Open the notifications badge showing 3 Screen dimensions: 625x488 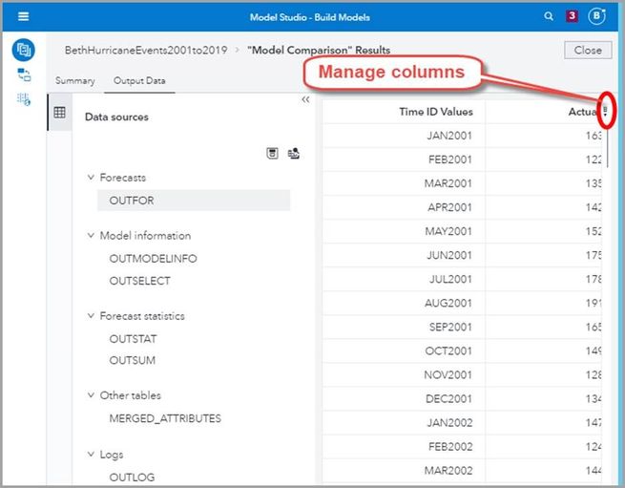click(572, 16)
